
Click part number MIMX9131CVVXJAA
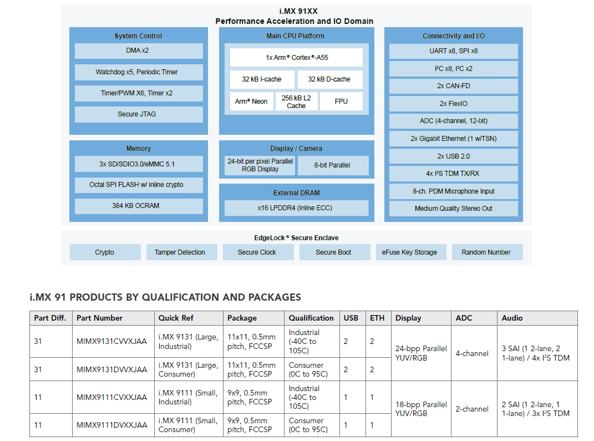112,341
